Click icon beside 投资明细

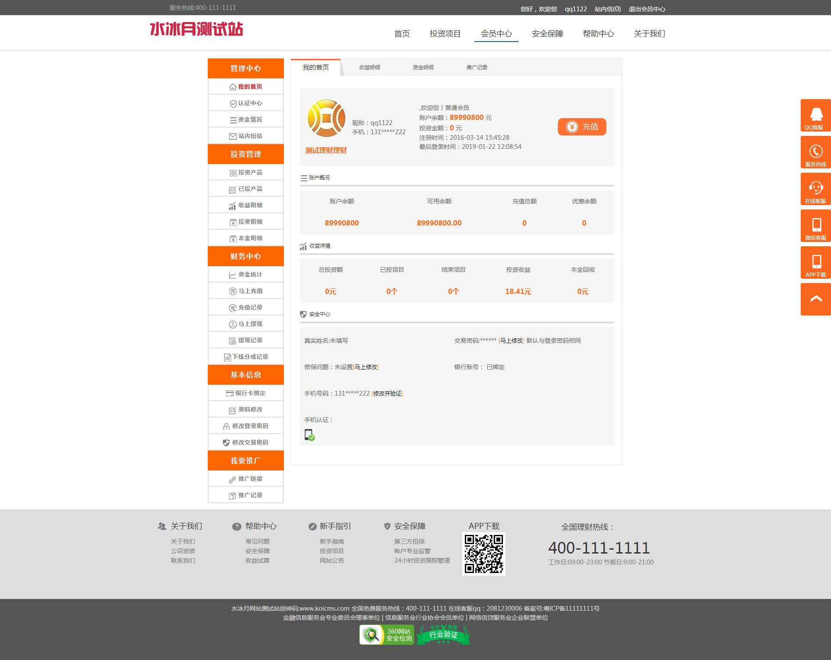(x=233, y=222)
